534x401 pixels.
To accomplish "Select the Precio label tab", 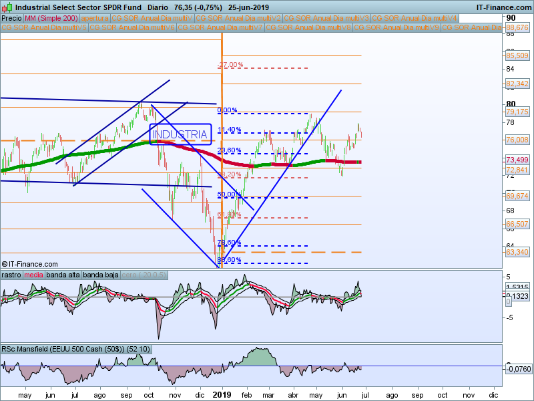I will pyautogui.click(x=11, y=18).
